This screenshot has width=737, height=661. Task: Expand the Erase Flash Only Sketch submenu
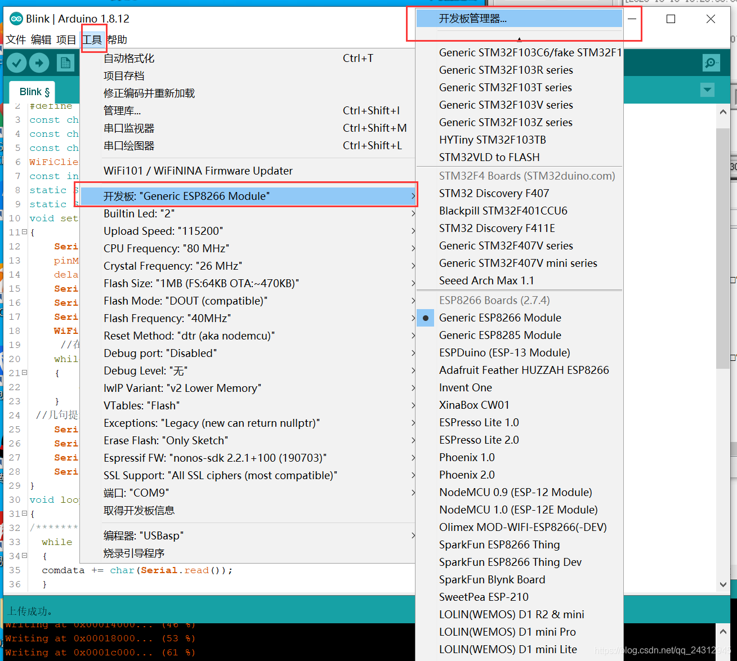click(248, 440)
